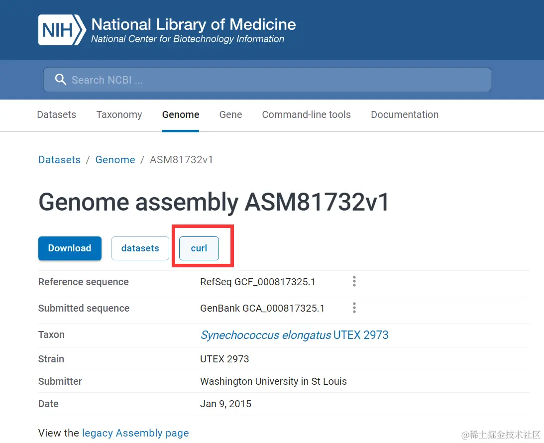Click the magnifying glass search icon
This screenshot has height=443, width=544.
(x=60, y=80)
